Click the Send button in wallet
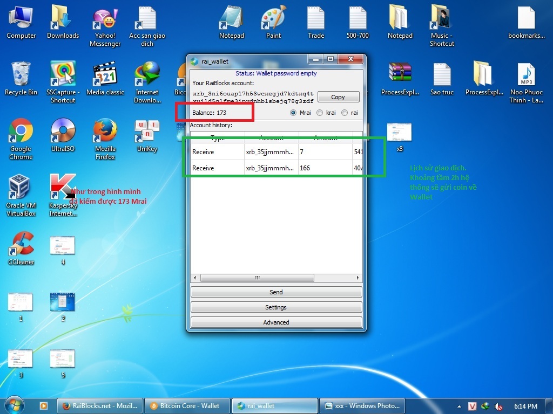The width and height of the screenshot is (553, 414). tap(276, 292)
